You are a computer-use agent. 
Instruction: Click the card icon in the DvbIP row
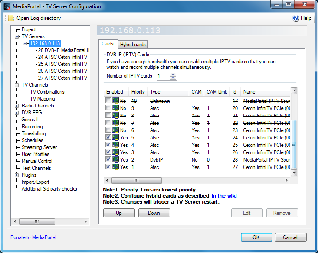tap(115, 159)
